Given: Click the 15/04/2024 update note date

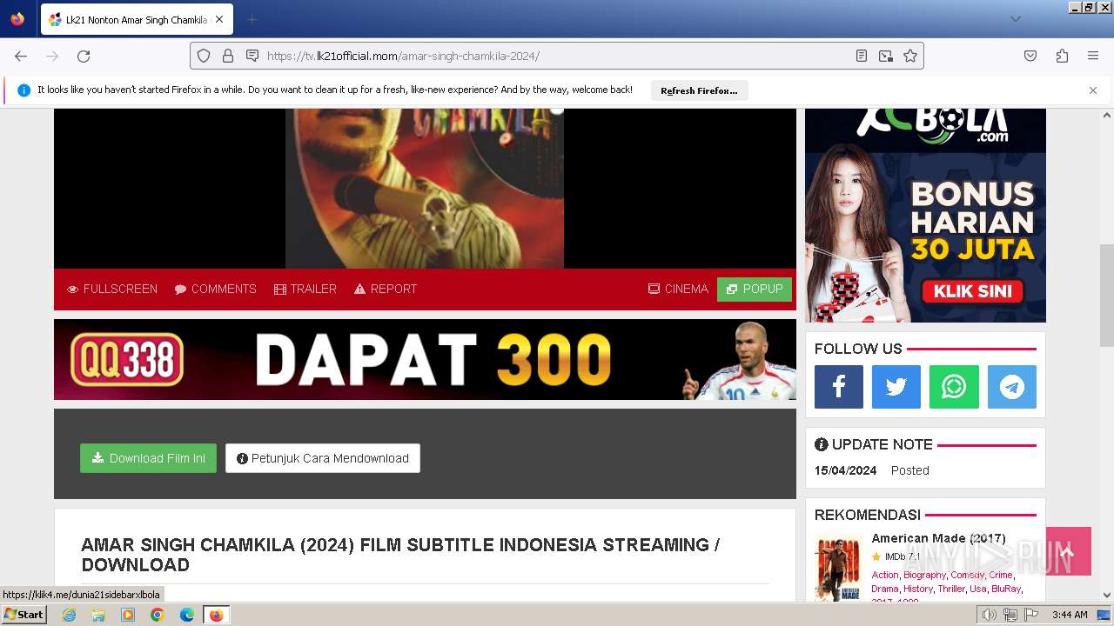Looking at the screenshot, I should point(845,470).
